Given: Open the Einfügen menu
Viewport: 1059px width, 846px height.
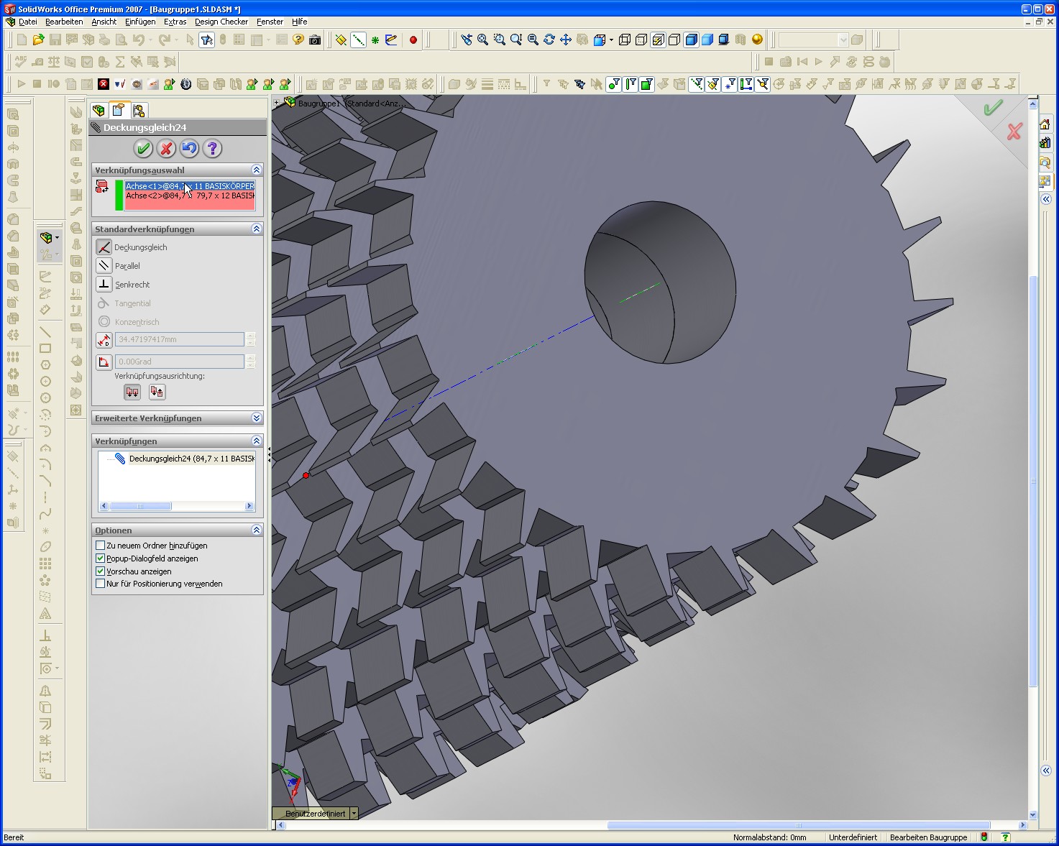Looking at the screenshot, I should [x=140, y=22].
